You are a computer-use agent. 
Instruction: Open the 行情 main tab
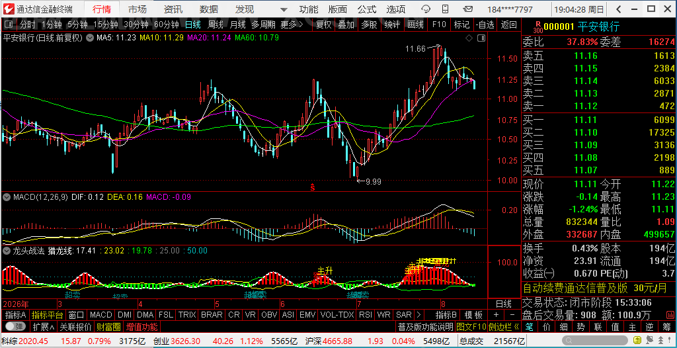tap(101, 9)
